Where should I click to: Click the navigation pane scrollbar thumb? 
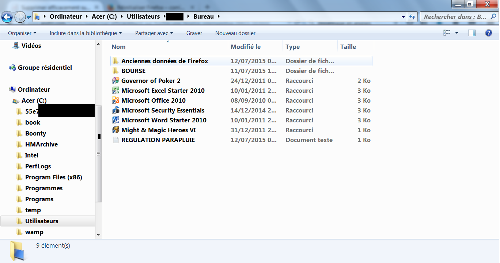tap(98, 153)
